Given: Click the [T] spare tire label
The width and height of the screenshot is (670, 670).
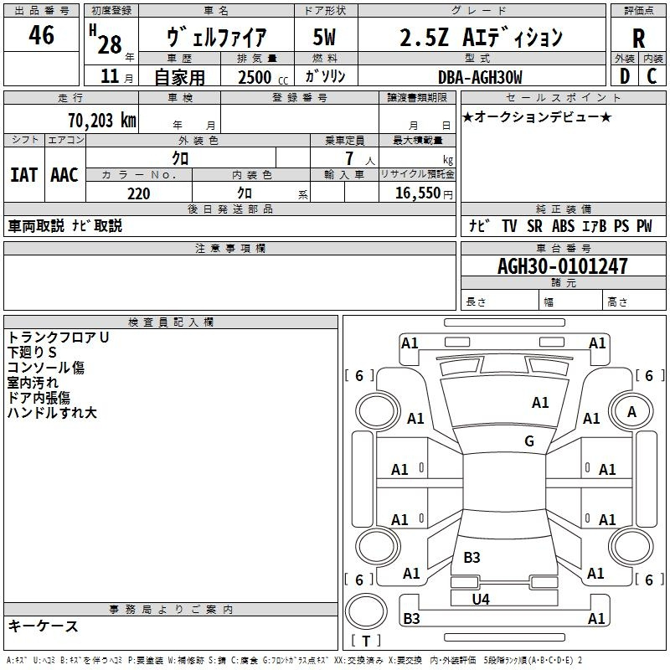Looking at the screenshot, I should tap(366, 642).
